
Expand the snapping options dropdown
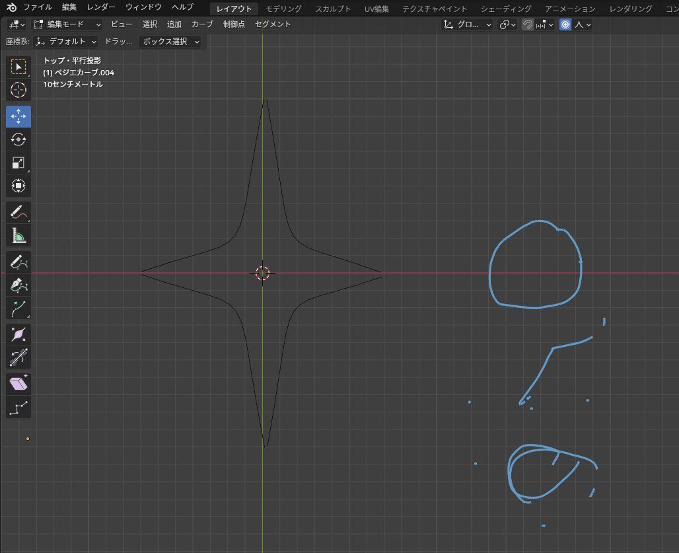[545, 24]
